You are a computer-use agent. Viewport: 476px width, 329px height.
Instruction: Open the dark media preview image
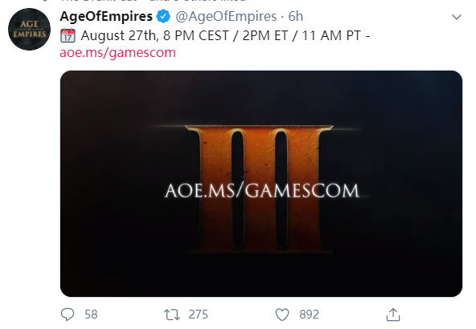coord(261,184)
